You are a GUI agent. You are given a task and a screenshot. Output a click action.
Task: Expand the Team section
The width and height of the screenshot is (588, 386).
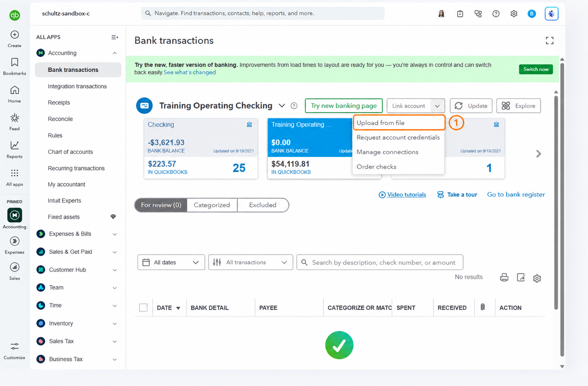point(114,288)
